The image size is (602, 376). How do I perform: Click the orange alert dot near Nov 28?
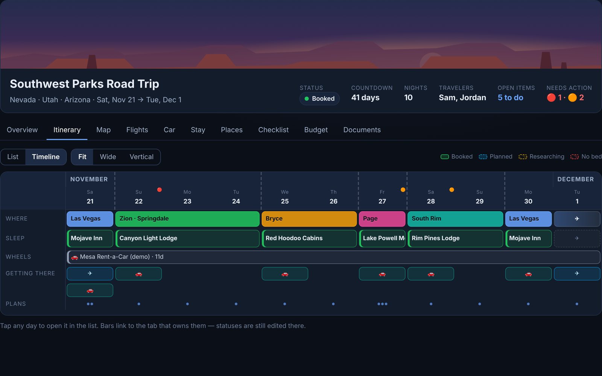pos(451,190)
